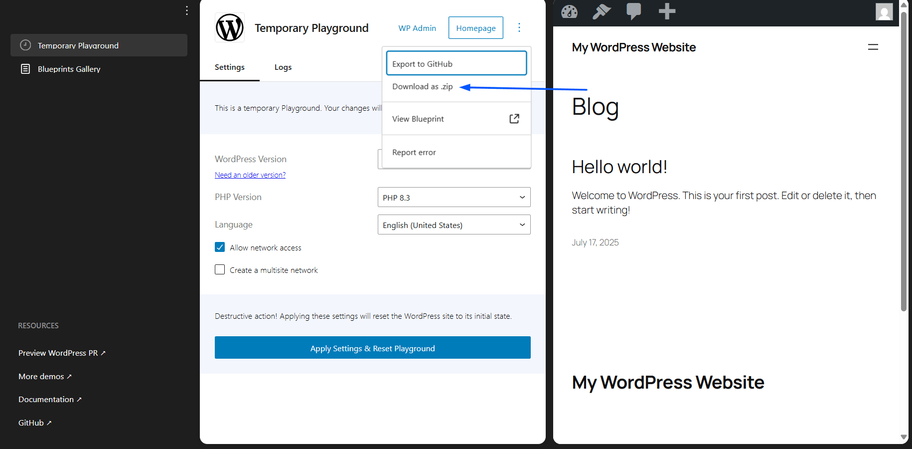Open the PHP Version dropdown

[x=454, y=197]
